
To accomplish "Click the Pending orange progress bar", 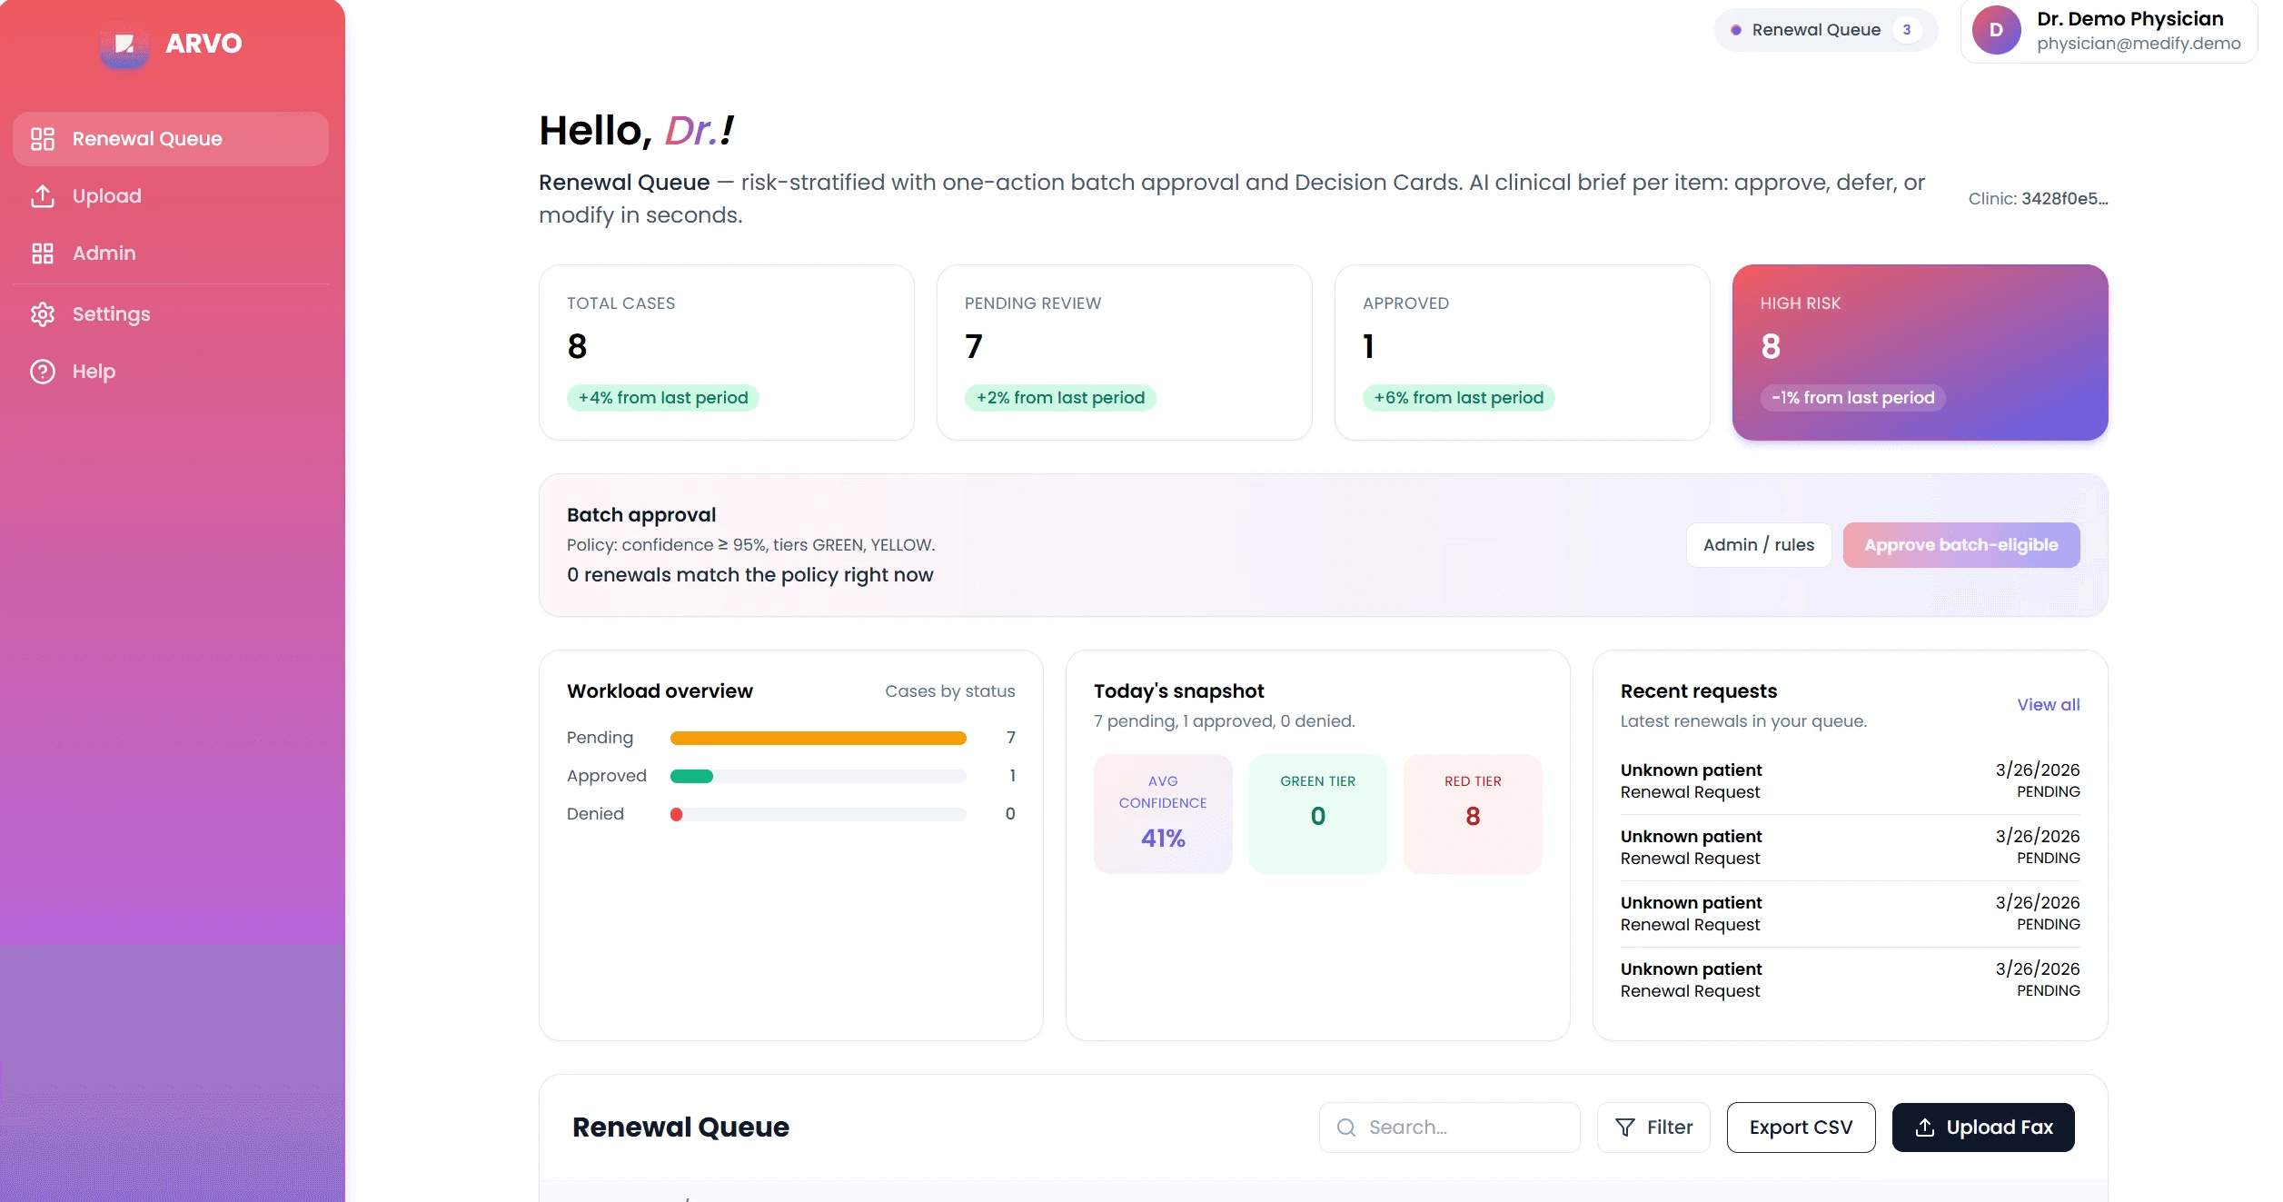I will [x=817, y=739].
